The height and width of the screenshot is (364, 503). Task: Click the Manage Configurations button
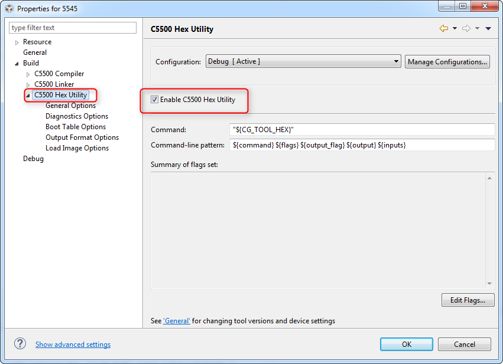click(447, 61)
